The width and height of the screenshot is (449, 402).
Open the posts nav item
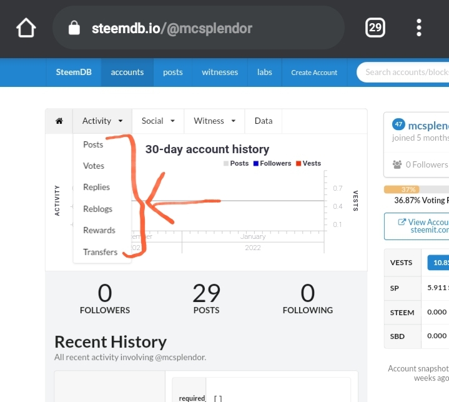point(173,73)
